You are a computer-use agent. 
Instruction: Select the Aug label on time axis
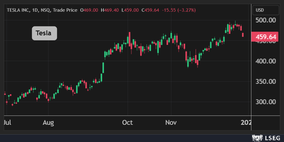[x=48, y=123]
